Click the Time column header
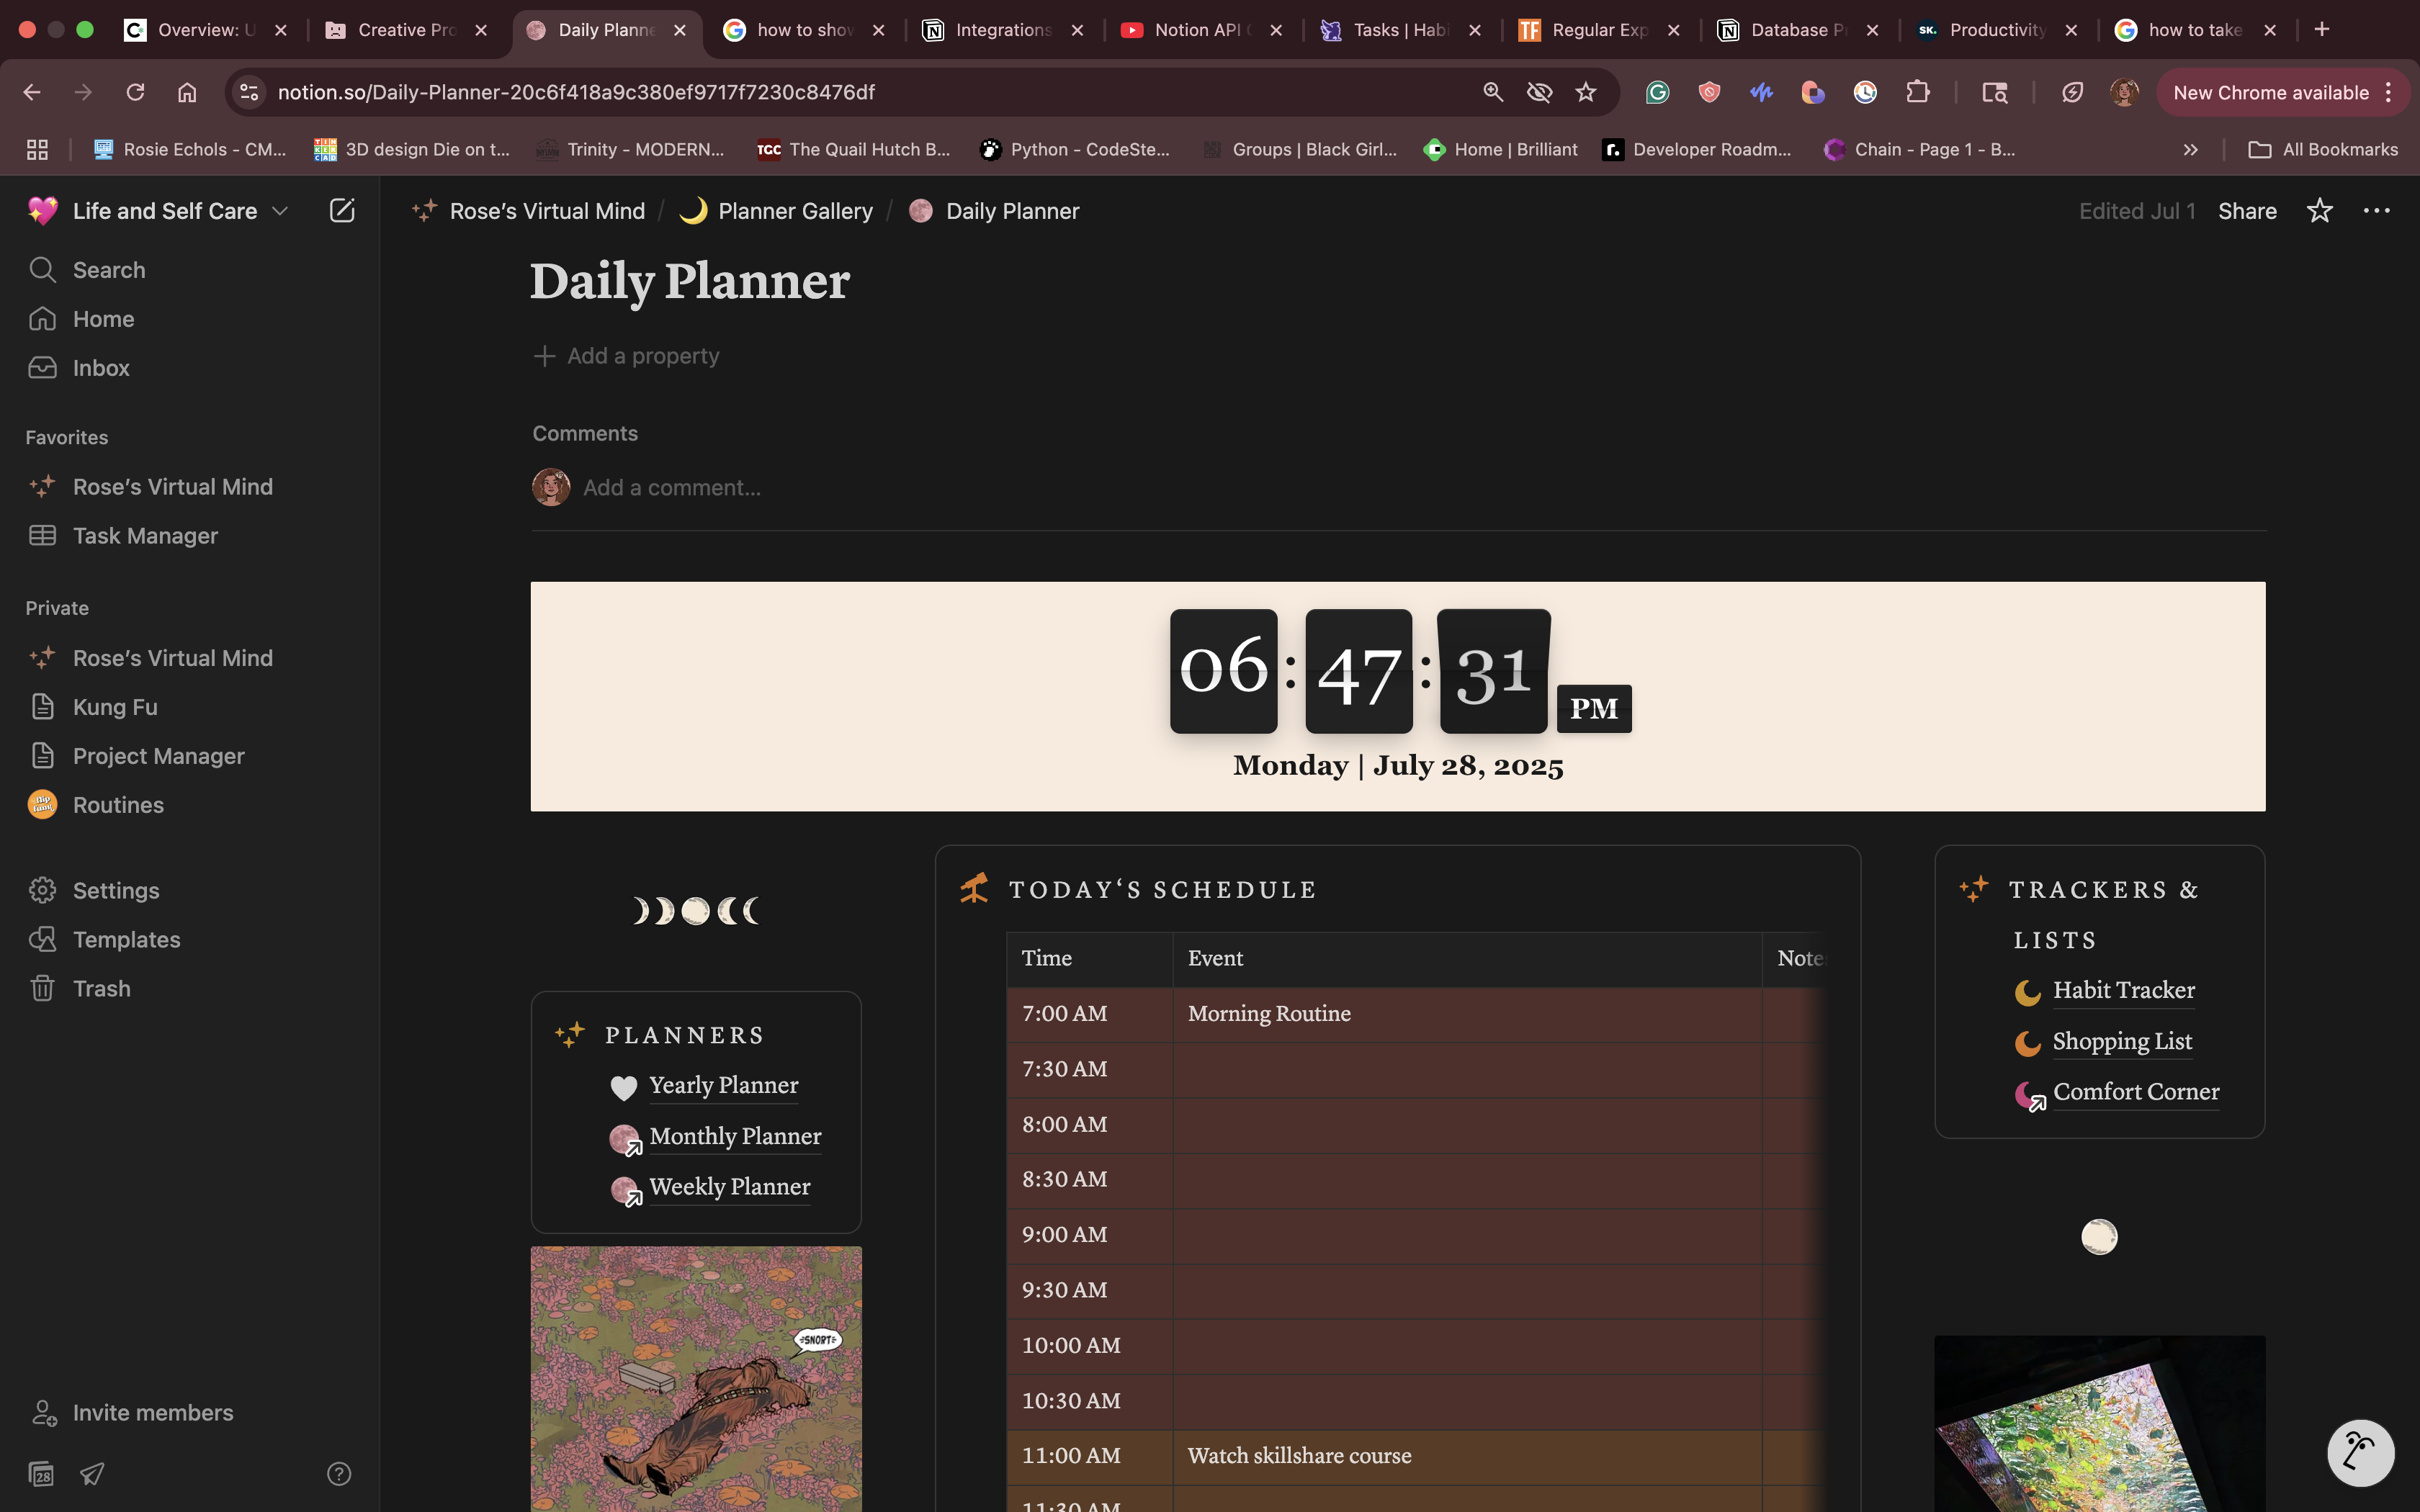 [x=1089, y=959]
